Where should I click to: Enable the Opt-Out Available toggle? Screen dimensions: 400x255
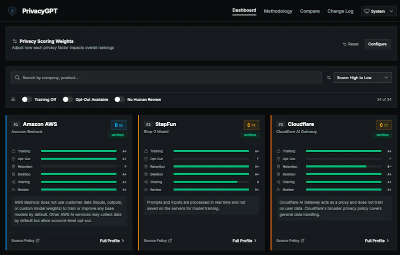pyautogui.click(x=68, y=99)
